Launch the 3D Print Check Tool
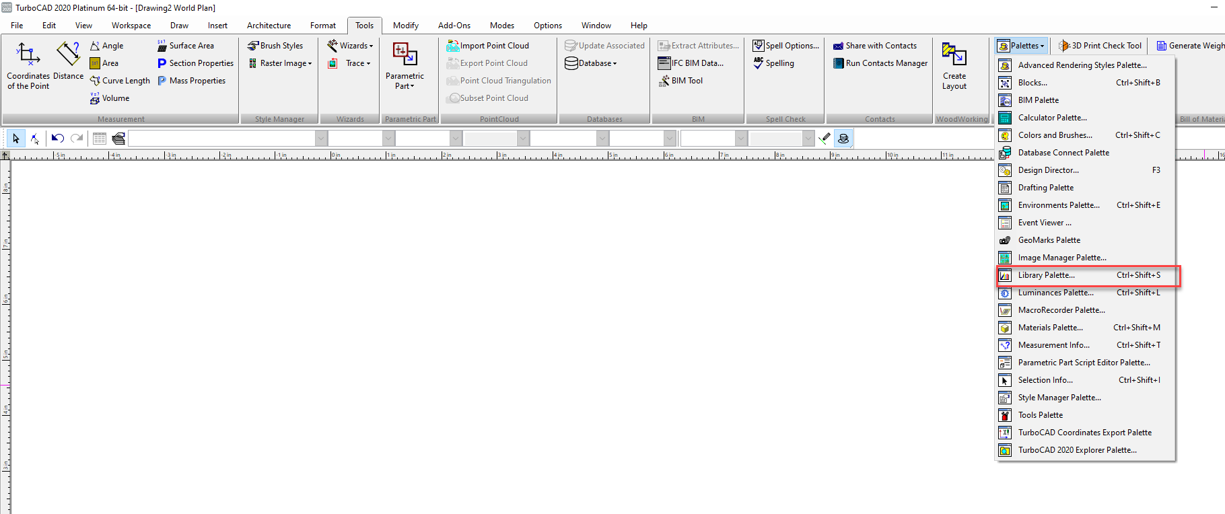1225x514 pixels. click(x=1100, y=46)
